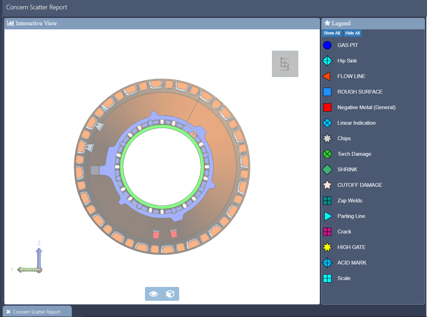Switch to the Concern Scatter Report tab
Screen dimensions: 427x317
pyautogui.click(x=37, y=312)
